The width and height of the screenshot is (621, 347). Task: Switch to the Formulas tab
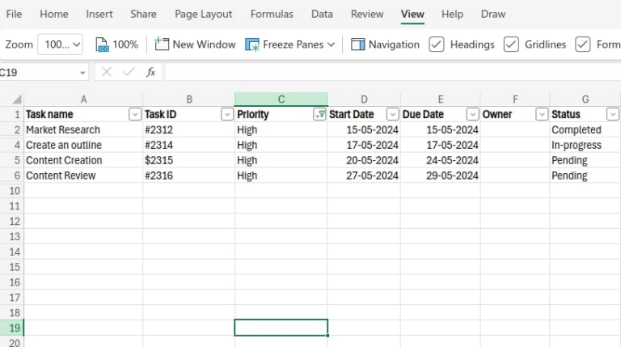[x=272, y=14]
